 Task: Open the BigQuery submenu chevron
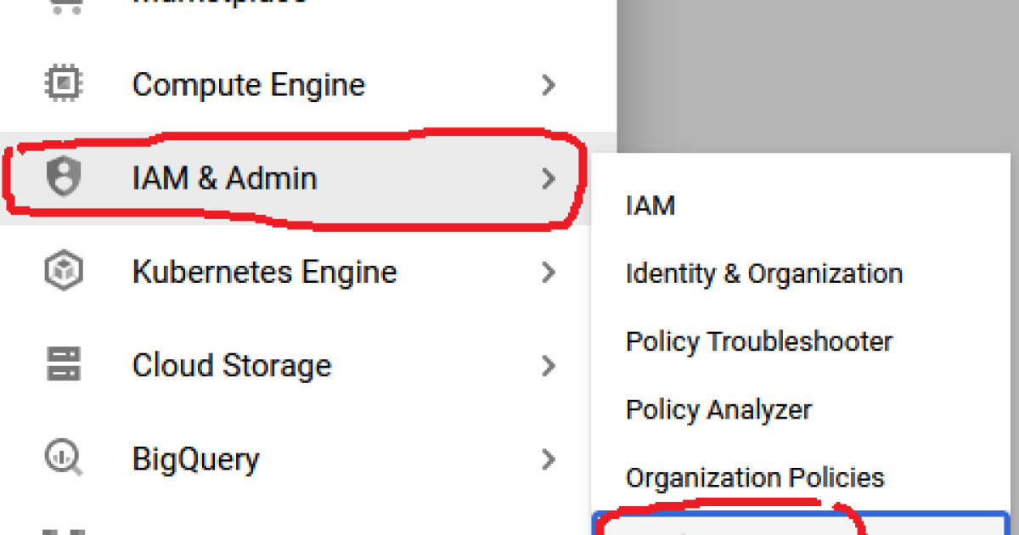pos(549,459)
